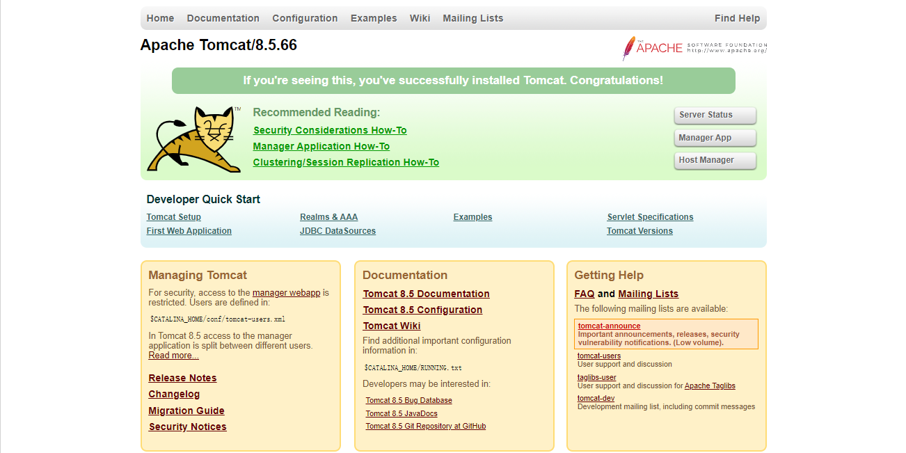This screenshot has width=906, height=453.
Task: Open the tomcat-announce mailing list link
Action: (609, 326)
